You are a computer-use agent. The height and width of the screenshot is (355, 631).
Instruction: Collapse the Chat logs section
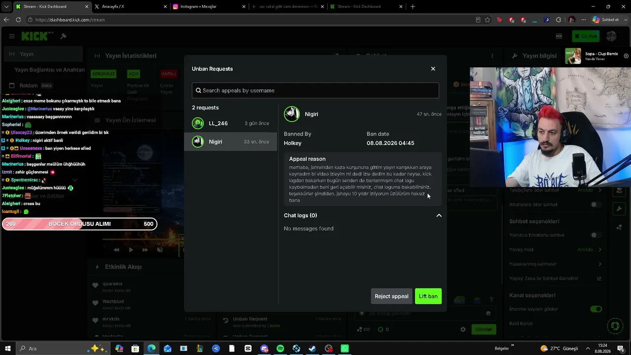(x=439, y=215)
